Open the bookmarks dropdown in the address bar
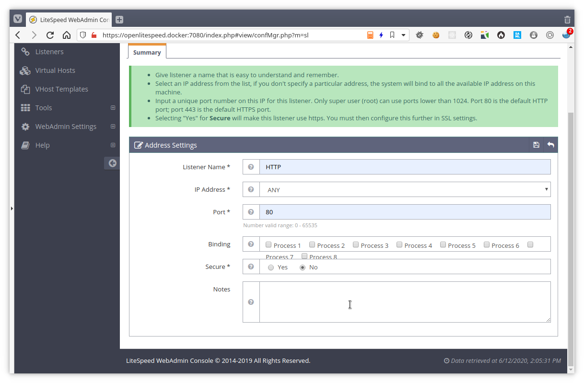 [403, 35]
